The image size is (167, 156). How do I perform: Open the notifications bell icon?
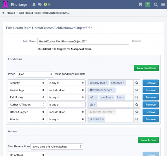click(34, 4)
